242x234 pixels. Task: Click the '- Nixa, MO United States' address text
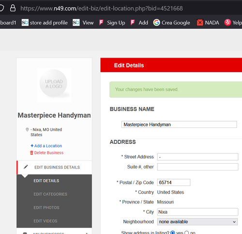[46, 132]
